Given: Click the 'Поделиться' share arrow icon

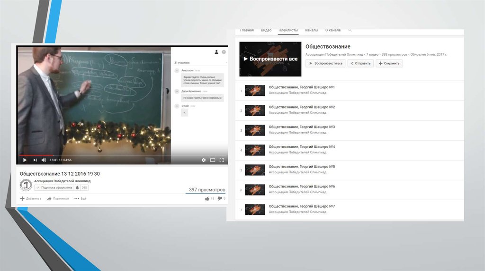Looking at the screenshot, I should coord(49,199).
